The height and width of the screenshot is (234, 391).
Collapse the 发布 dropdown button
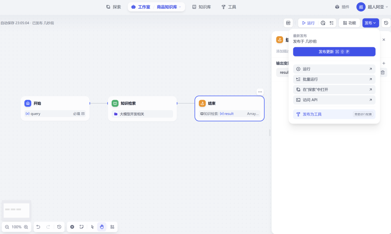click(x=370, y=23)
